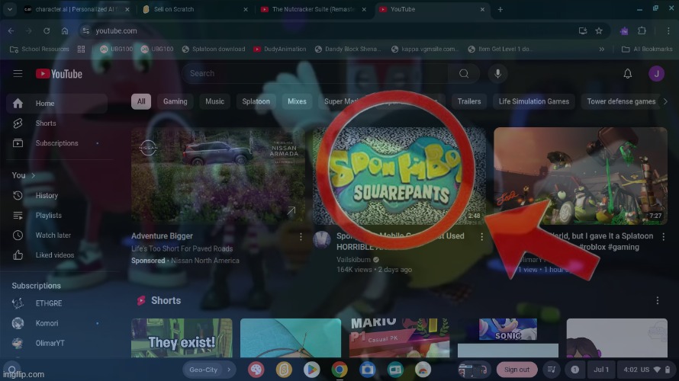
Task: Show more filter chips with right chevron
Action: [665, 101]
